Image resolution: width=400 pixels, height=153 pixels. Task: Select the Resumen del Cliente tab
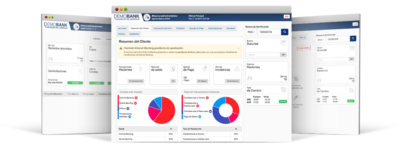tap(140, 28)
